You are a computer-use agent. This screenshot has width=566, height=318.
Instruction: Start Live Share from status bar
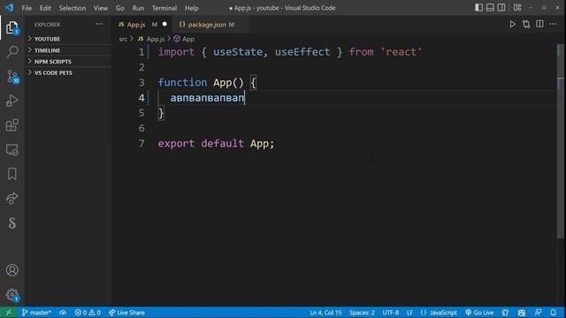[x=126, y=313]
